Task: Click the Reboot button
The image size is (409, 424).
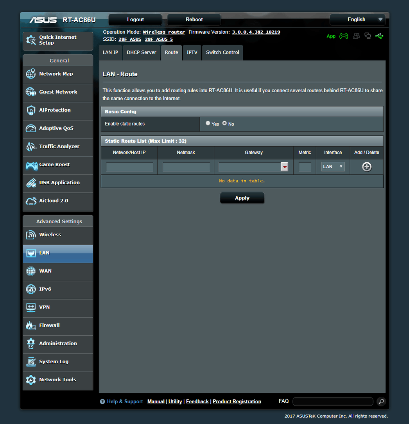Action: (x=194, y=20)
